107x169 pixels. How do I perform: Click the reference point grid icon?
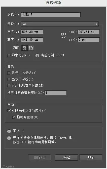point(63,36)
